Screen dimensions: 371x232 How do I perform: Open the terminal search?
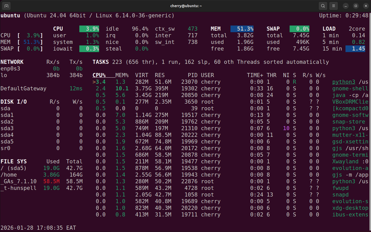coord(322,6)
